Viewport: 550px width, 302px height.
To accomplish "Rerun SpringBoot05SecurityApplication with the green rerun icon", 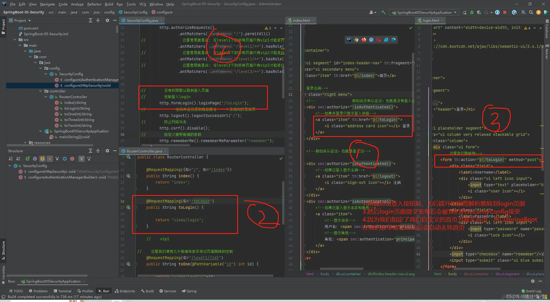I will click(x=464, y=12).
